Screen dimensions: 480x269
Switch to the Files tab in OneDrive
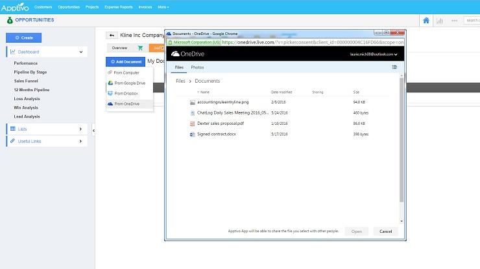[179, 67]
